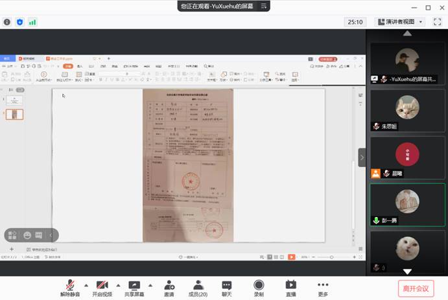Click the network signal strength icon
This screenshot has height=300, width=448.
coord(32,22)
